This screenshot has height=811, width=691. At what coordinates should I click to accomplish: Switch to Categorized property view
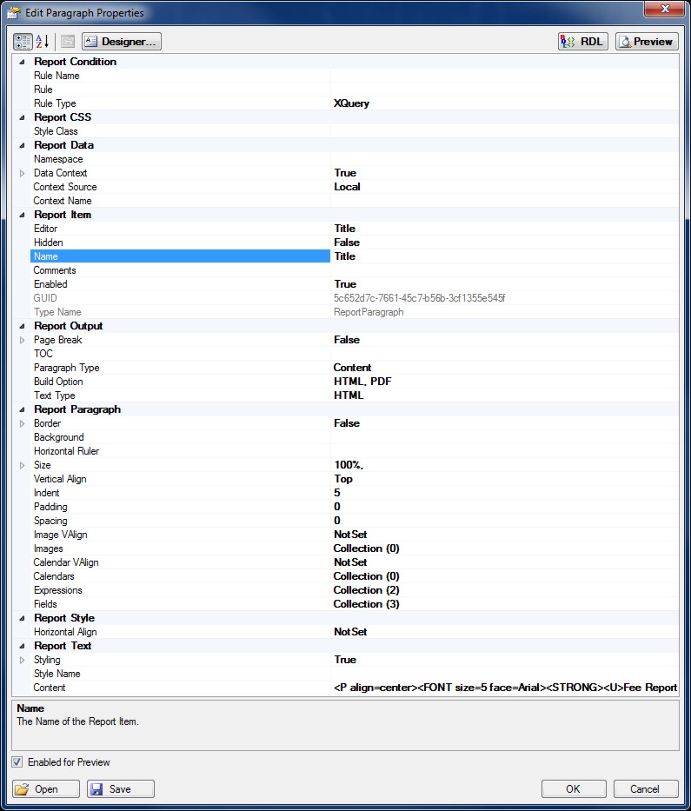pos(23,42)
